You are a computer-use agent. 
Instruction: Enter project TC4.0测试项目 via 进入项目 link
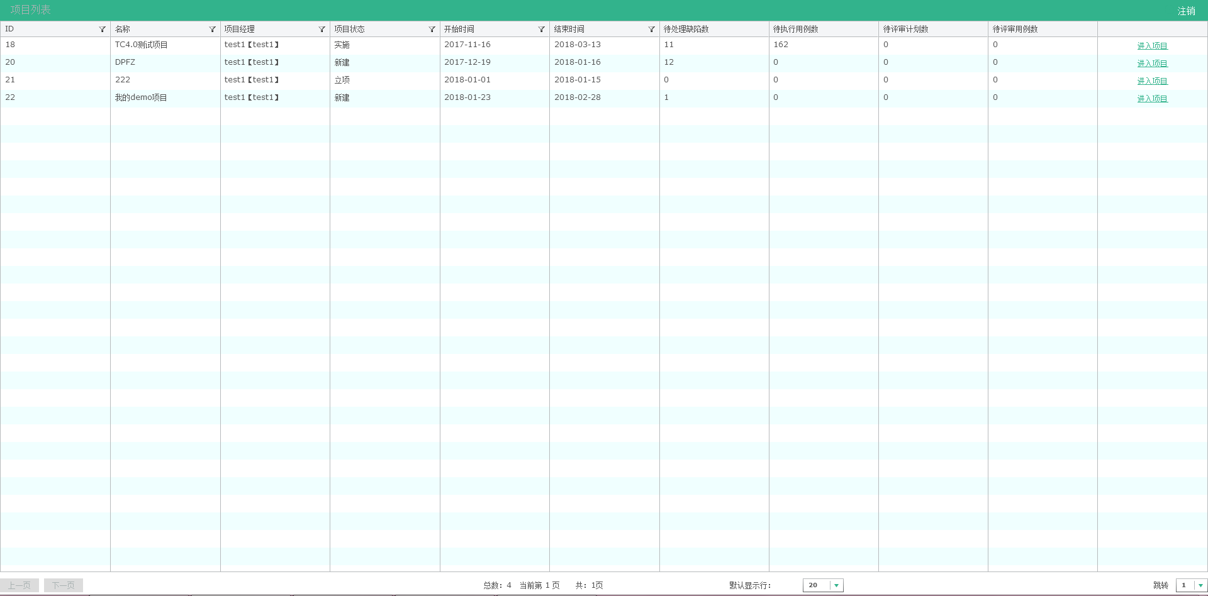click(1152, 46)
